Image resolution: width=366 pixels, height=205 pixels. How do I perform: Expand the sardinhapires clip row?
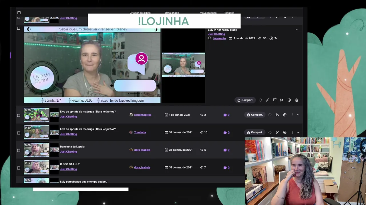[298, 115]
